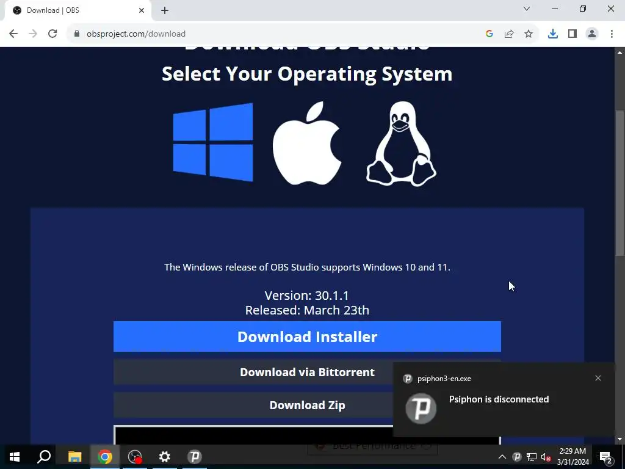Open the tab search chevron

coord(527,9)
